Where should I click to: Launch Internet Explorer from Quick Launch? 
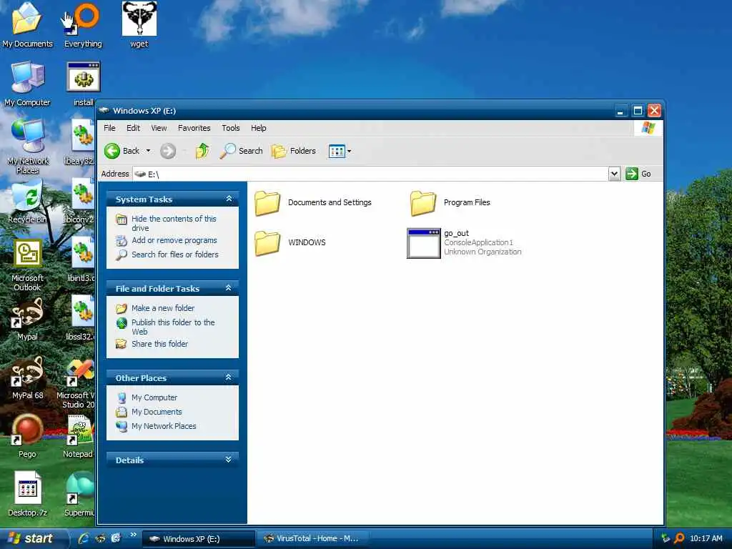click(x=84, y=538)
